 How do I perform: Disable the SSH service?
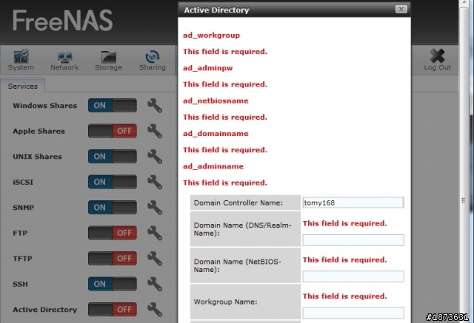(x=113, y=284)
